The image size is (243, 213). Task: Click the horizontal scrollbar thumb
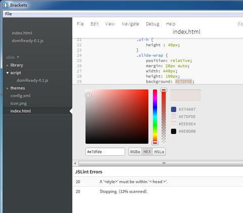click(161, 163)
